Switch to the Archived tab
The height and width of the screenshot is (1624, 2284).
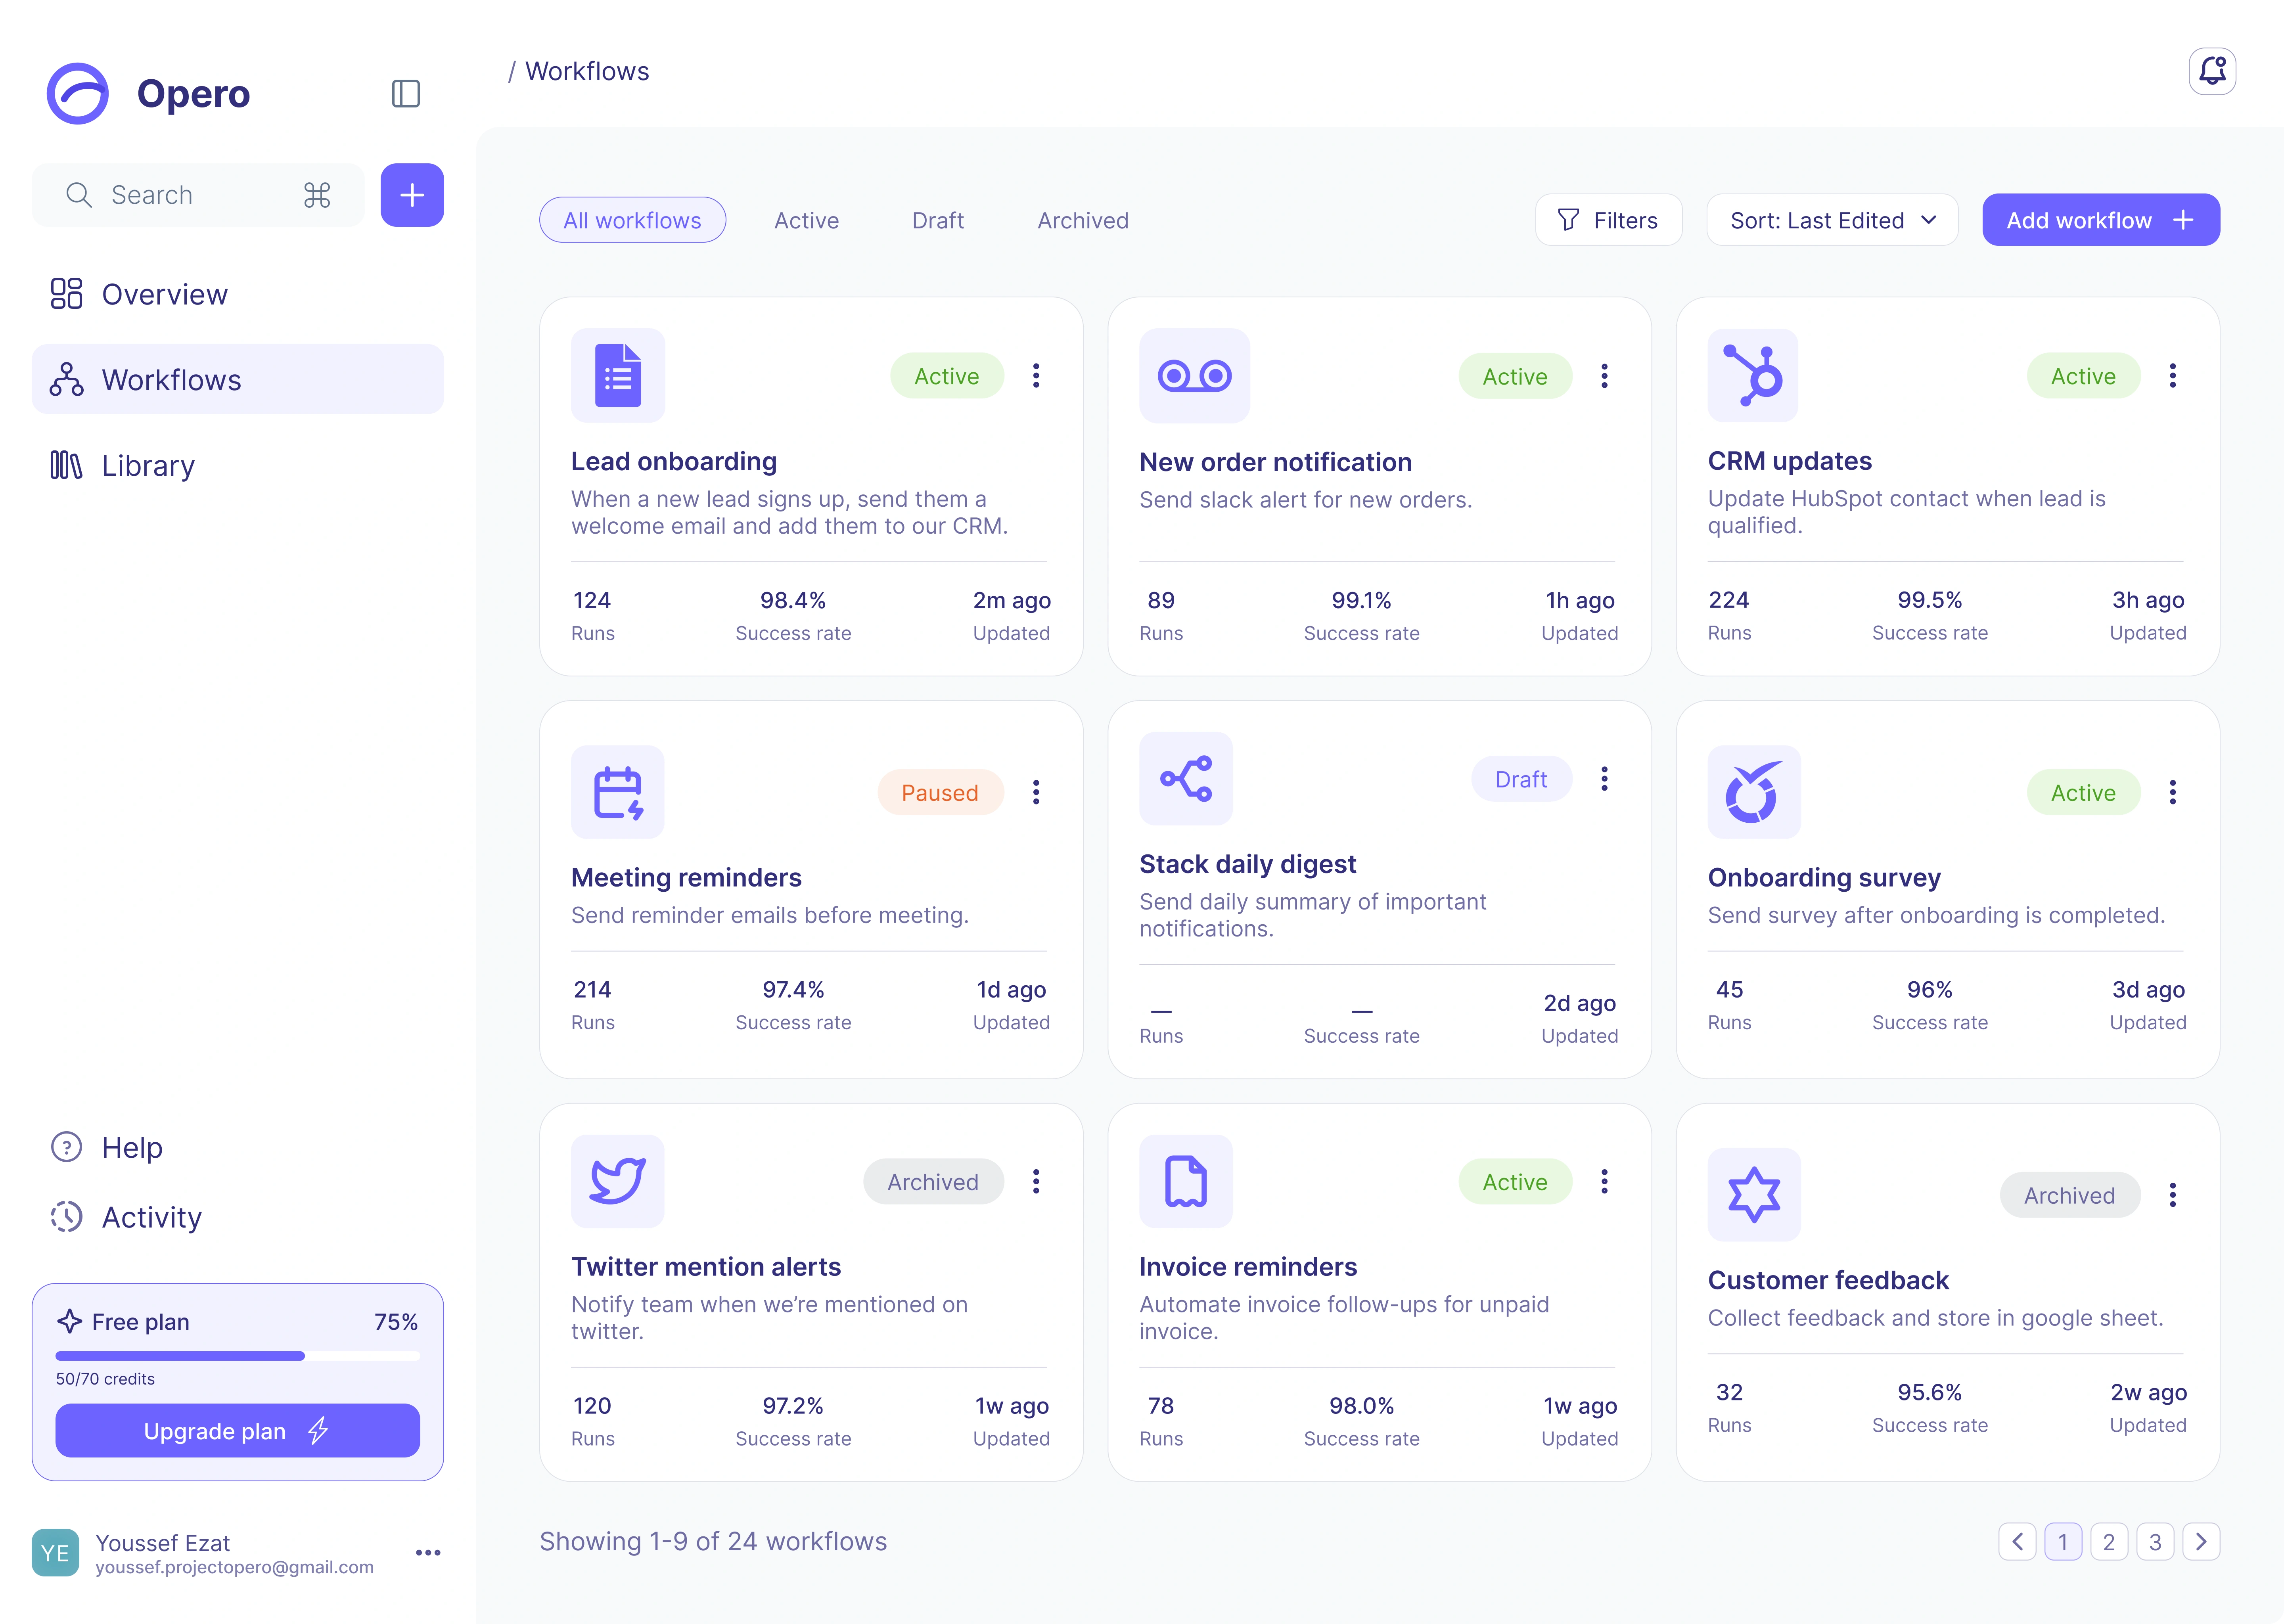[x=1083, y=220]
